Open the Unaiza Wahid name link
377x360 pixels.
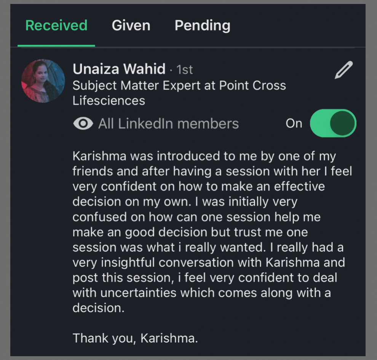119,69
